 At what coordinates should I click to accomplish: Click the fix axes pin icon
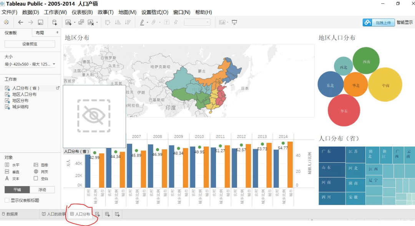coord(176,22)
